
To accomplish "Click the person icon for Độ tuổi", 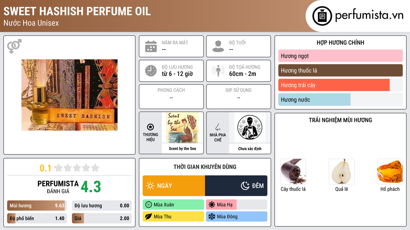I will pyautogui.click(x=218, y=46).
